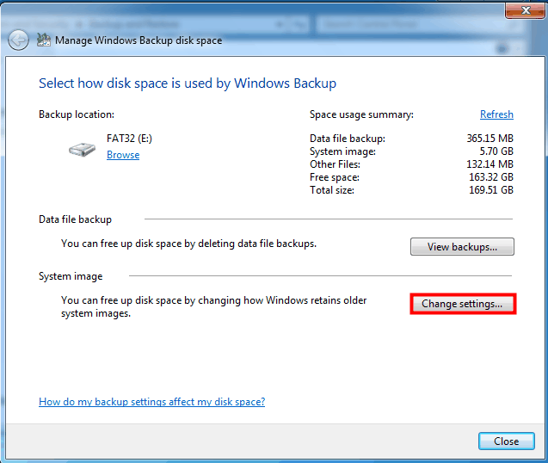Click the Total size label
This screenshot has width=548, height=463.
(332, 190)
